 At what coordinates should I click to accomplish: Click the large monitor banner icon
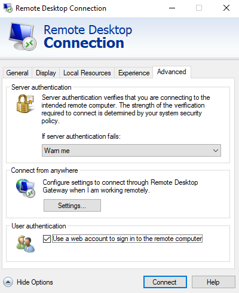pyautogui.click(x=23, y=36)
